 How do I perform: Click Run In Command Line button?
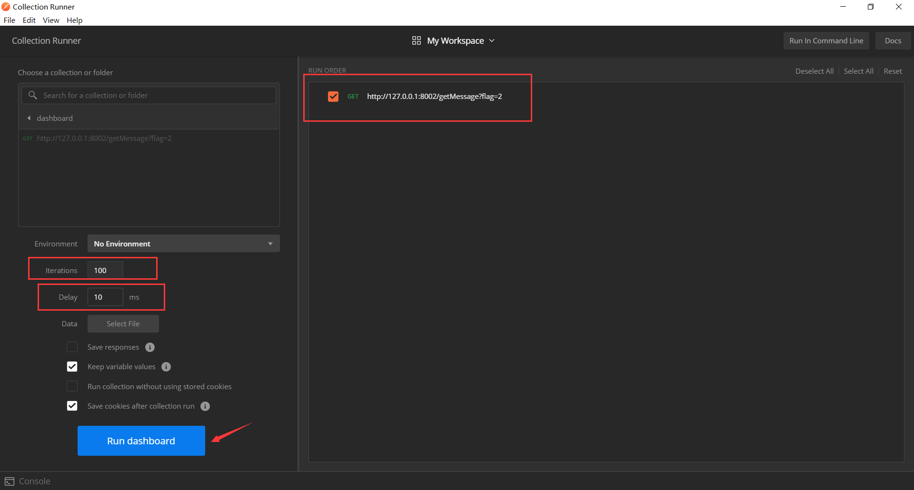coord(826,40)
